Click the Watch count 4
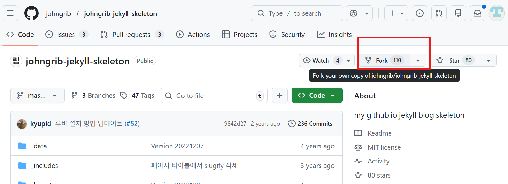Image resolution: width=508 pixels, height=184 pixels. 337,60
